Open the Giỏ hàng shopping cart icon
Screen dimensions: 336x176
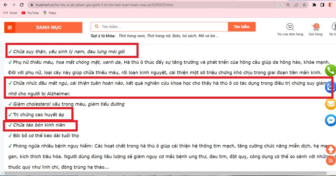[315, 27]
